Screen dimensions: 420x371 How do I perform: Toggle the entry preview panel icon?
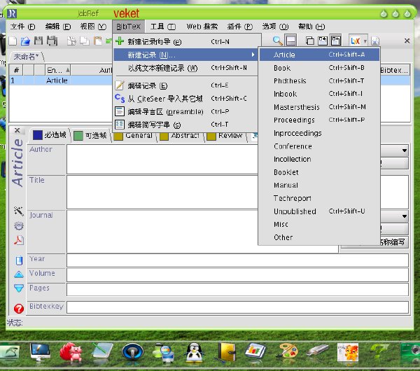click(290, 41)
